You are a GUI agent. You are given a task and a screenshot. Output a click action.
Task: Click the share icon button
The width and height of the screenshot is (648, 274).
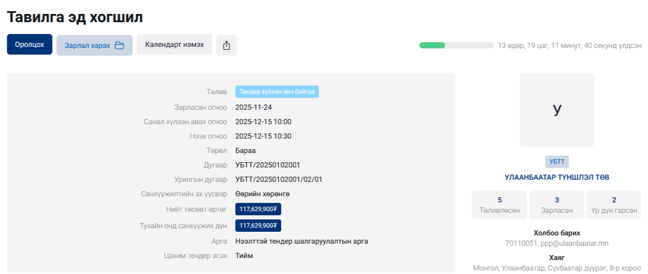[226, 45]
